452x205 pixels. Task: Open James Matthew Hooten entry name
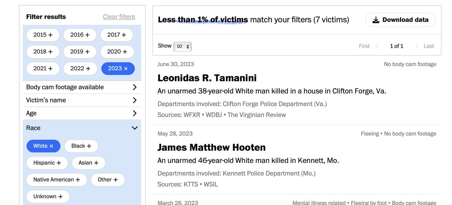tap(212, 148)
